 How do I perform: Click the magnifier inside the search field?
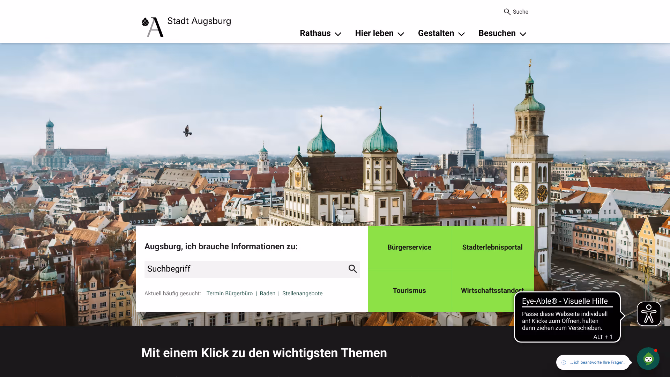352,269
